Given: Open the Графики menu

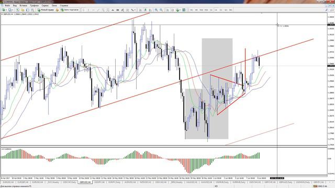Looking at the screenshot, I should coord(34,6).
